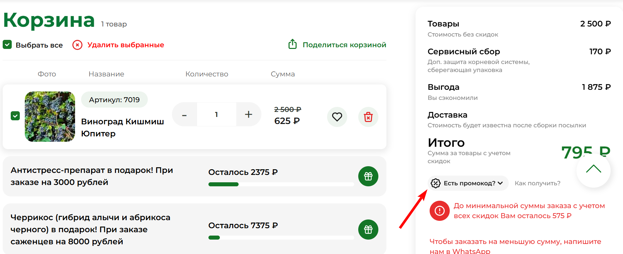The width and height of the screenshot is (623, 254).
Task: Click the red trash bin delete icon
Action: click(x=368, y=117)
